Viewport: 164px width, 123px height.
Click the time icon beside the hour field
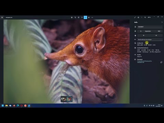click(135, 36)
